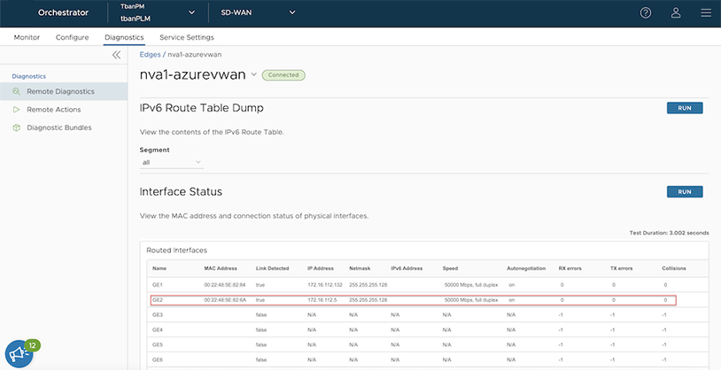This screenshot has height=370, width=721.
Task: Select Remote Actions in the sidebar
Action: coord(54,110)
